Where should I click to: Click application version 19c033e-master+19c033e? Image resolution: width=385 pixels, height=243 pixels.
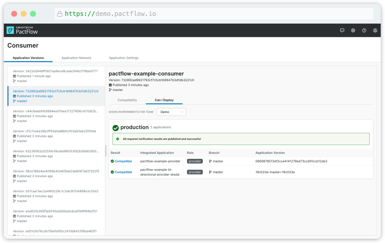coord(275,172)
